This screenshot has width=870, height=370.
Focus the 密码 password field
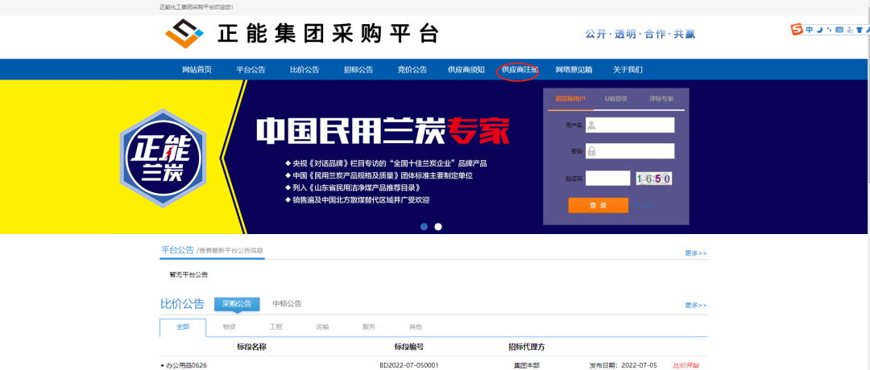click(x=630, y=151)
